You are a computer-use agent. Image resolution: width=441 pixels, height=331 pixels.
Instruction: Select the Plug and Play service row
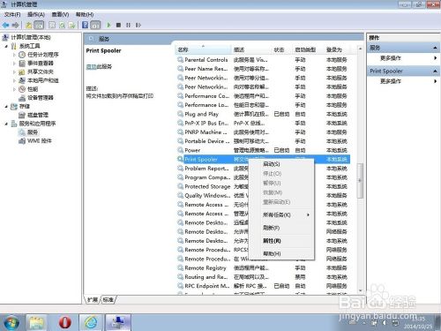(264, 114)
